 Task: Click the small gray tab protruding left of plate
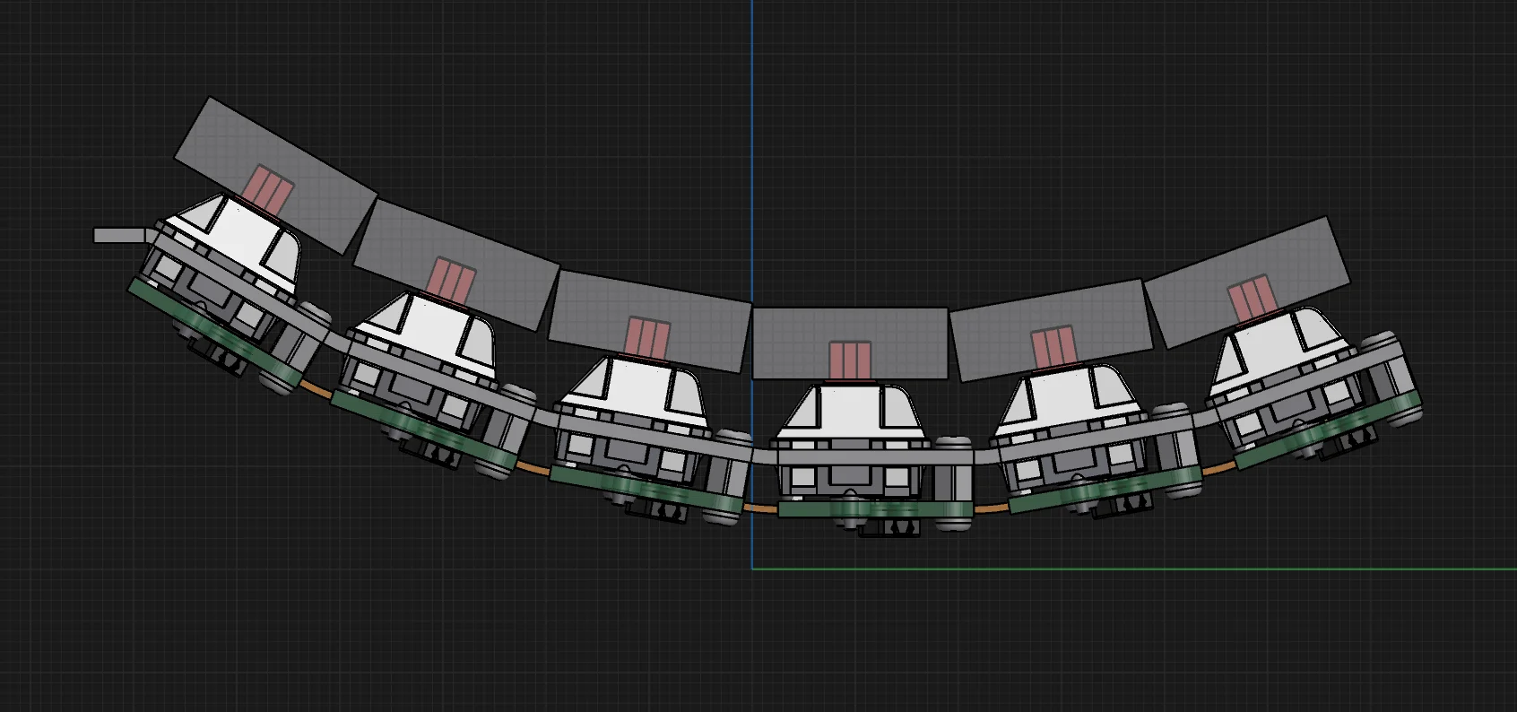click(x=118, y=235)
